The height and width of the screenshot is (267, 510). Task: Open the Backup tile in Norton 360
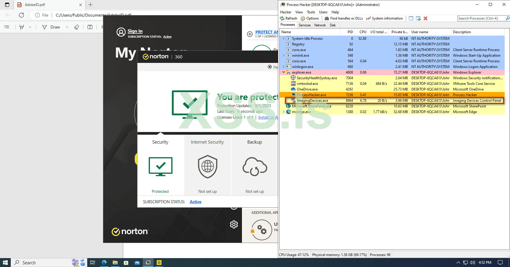point(255,165)
